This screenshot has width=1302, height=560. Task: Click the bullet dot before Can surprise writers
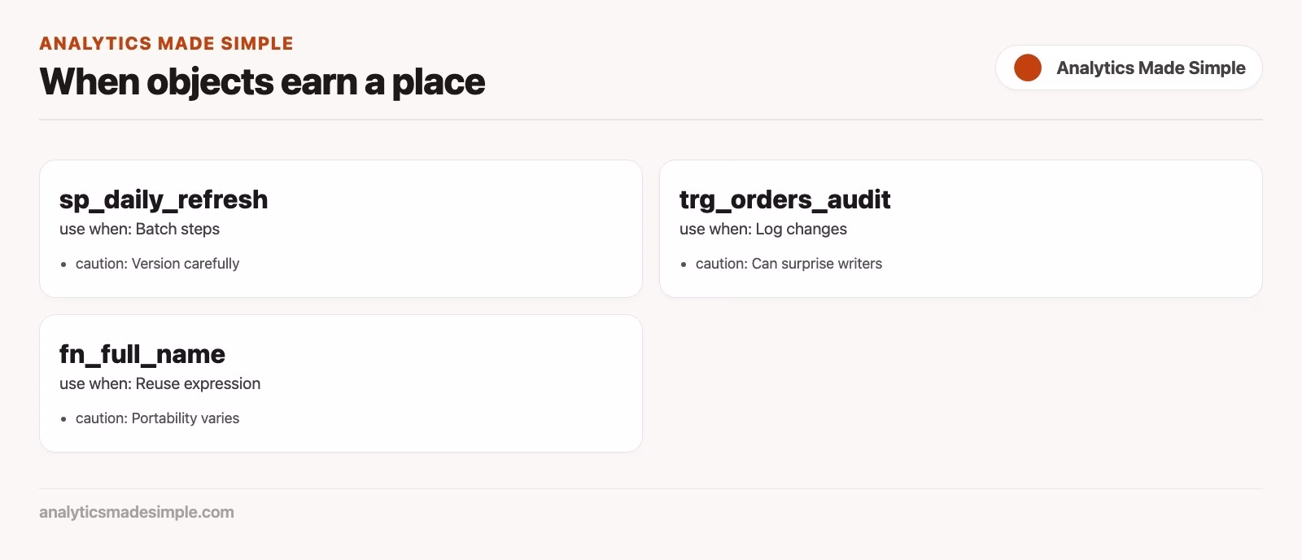click(684, 265)
